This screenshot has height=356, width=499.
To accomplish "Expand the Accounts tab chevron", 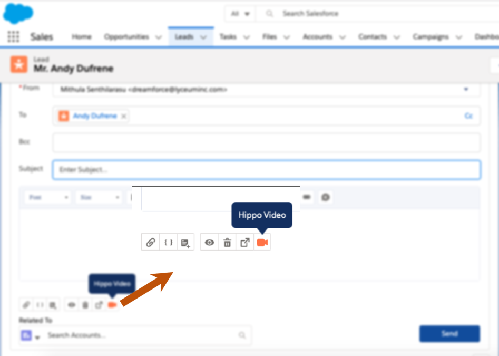I will pyautogui.click(x=342, y=37).
